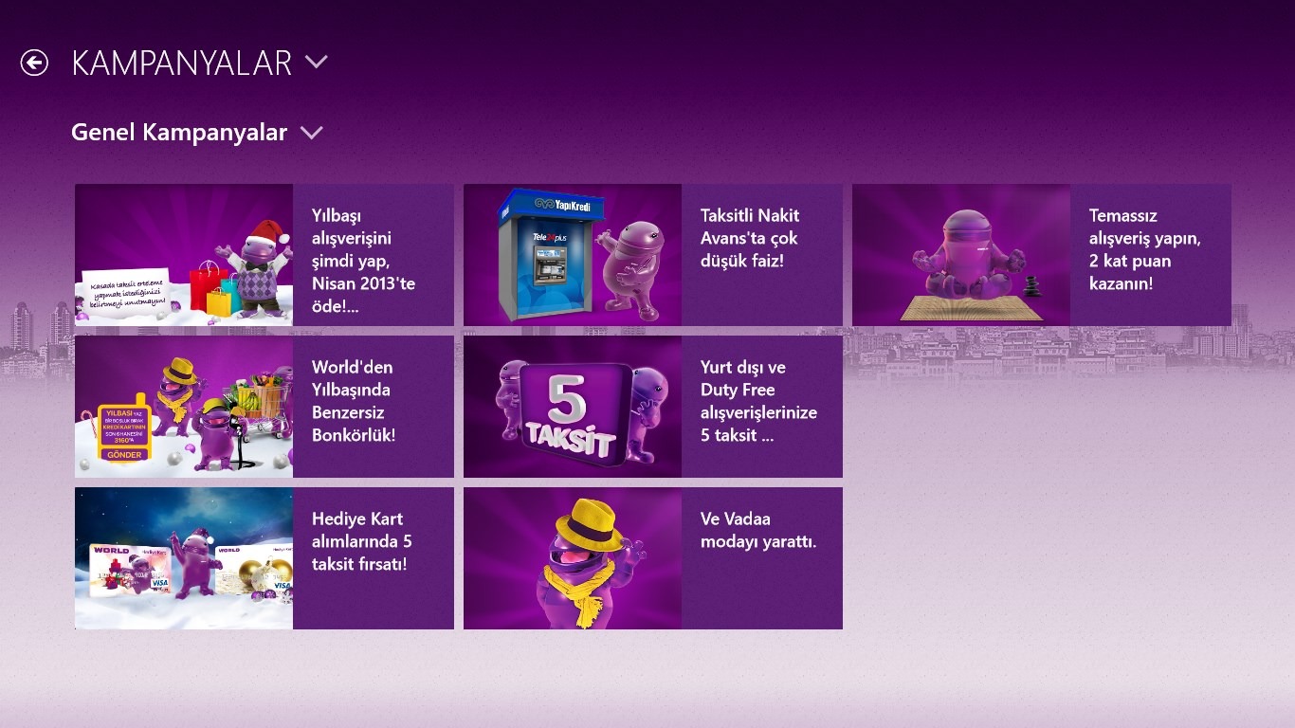
Task: Click the World gift cards image
Action: (184, 558)
